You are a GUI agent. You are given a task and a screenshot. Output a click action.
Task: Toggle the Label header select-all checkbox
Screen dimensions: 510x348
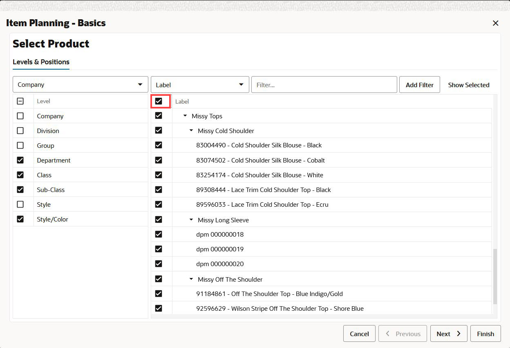(x=159, y=101)
